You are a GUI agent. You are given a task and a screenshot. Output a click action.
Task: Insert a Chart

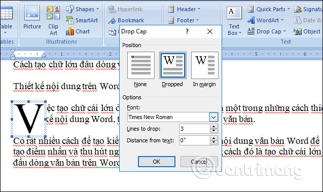tap(78, 31)
